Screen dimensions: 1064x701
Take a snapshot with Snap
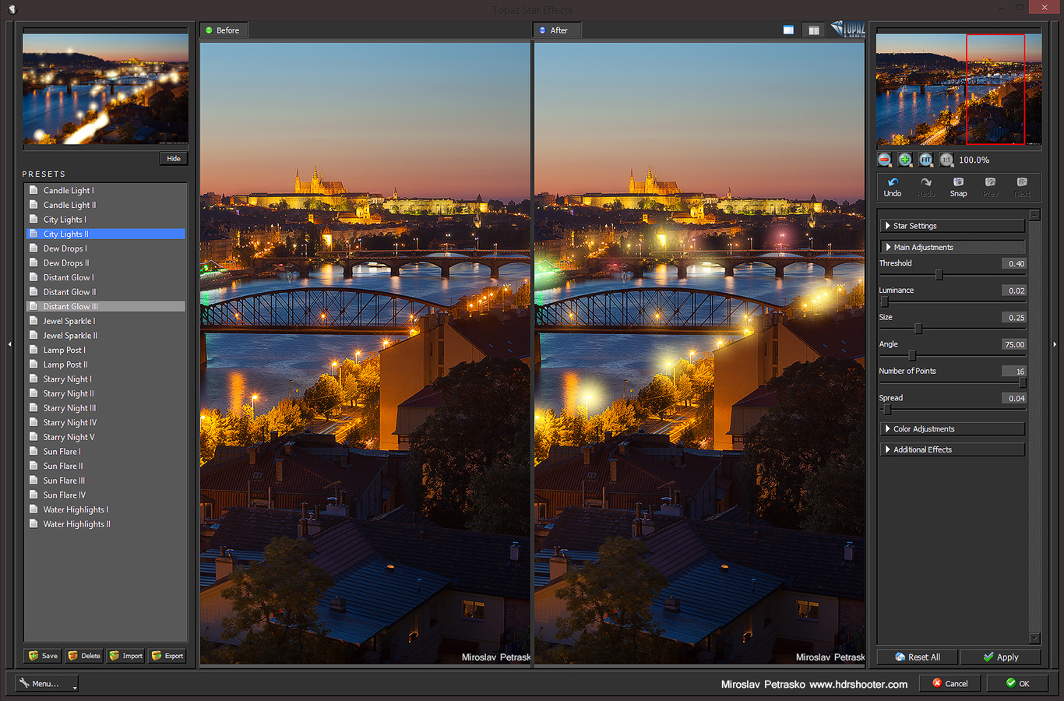(x=958, y=187)
